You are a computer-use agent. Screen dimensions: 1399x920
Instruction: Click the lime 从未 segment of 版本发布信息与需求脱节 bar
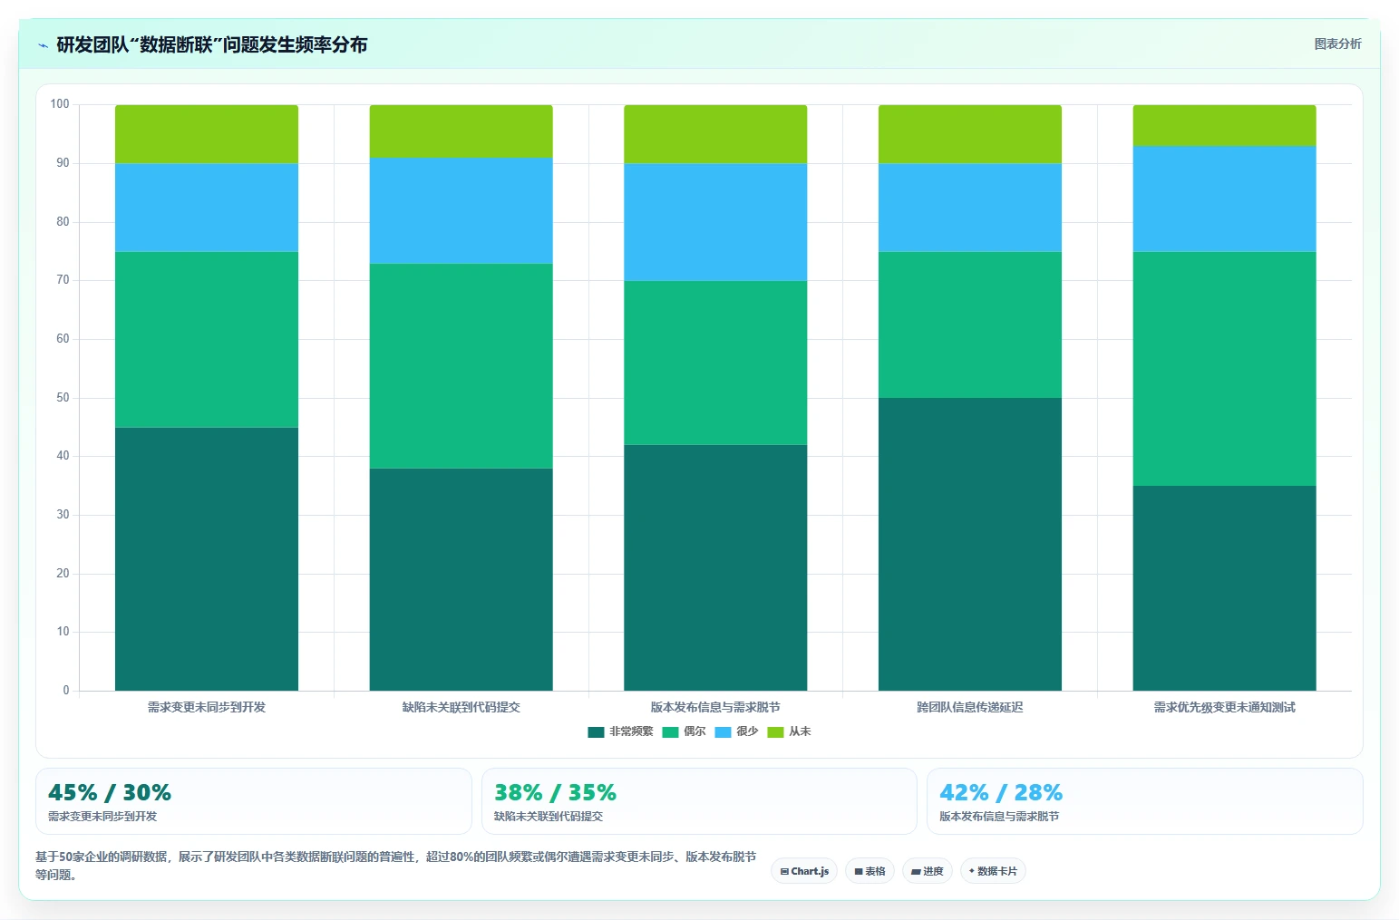click(x=715, y=134)
